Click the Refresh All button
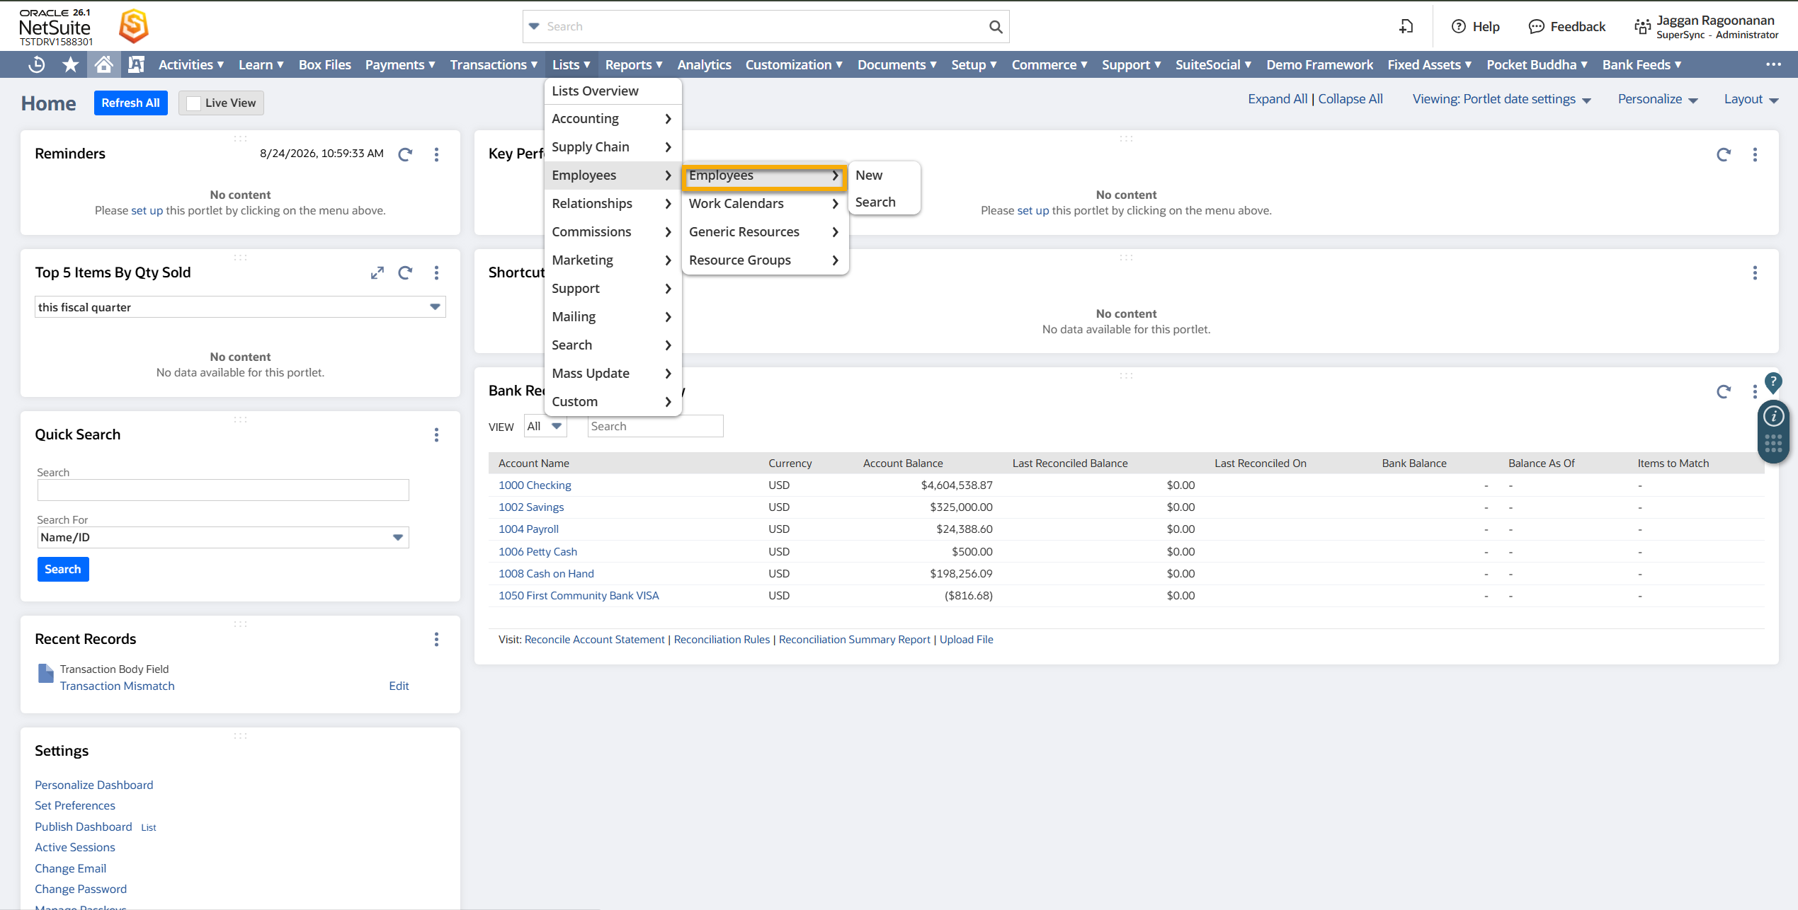 pos(131,103)
